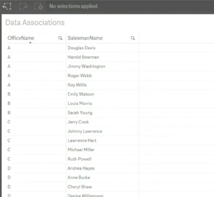Click the clear all selections icon
214x197 pixels.
(x=39, y=6)
